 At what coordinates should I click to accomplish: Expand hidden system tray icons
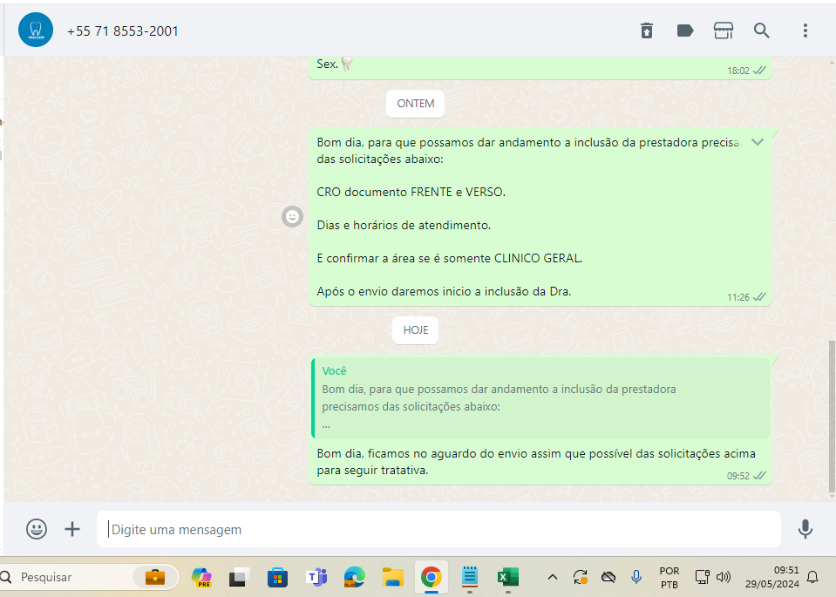553,577
